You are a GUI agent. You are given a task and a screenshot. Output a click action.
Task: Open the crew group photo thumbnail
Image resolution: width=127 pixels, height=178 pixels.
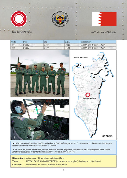40,73
